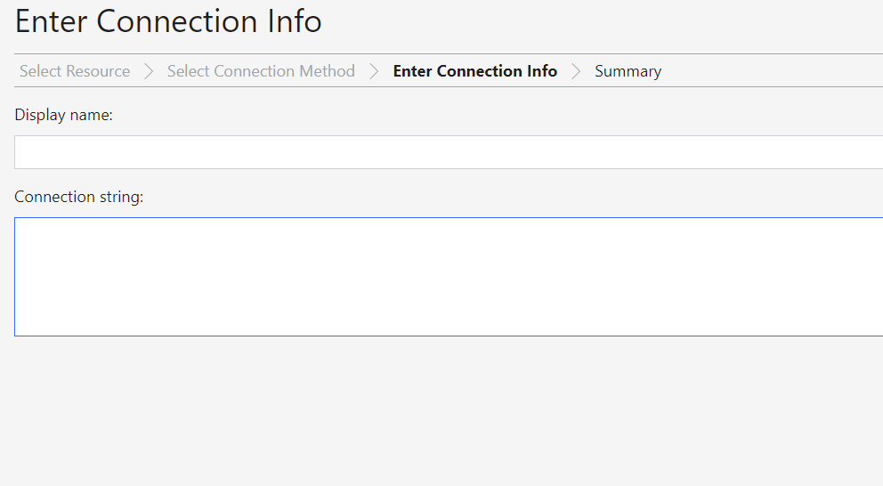The width and height of the screenshot is (883, 486).
Task: Return to Select Connection Method step
Action: point(261,71)
